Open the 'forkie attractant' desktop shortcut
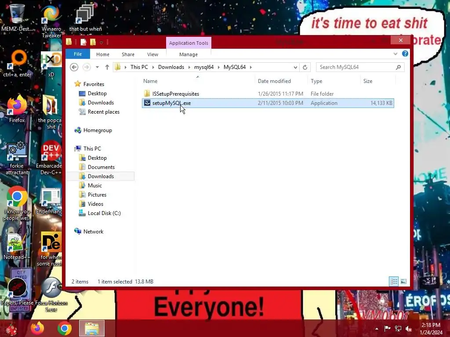This screenshot has width=450, height=337. (17, 158)
